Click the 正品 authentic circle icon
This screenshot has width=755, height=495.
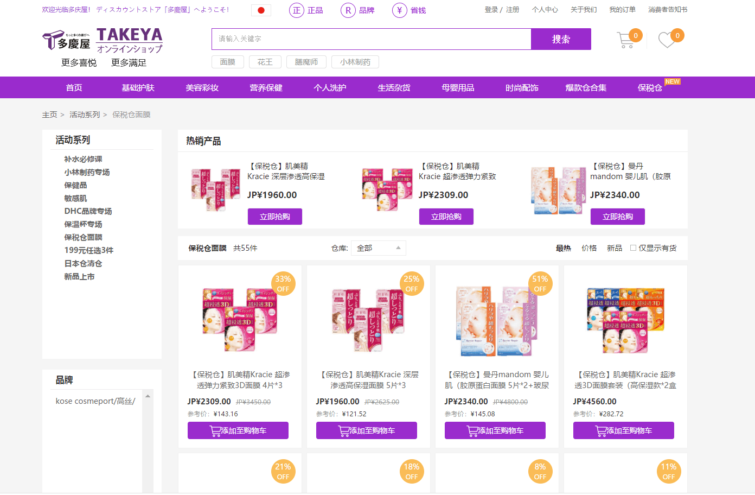[297, 10]
